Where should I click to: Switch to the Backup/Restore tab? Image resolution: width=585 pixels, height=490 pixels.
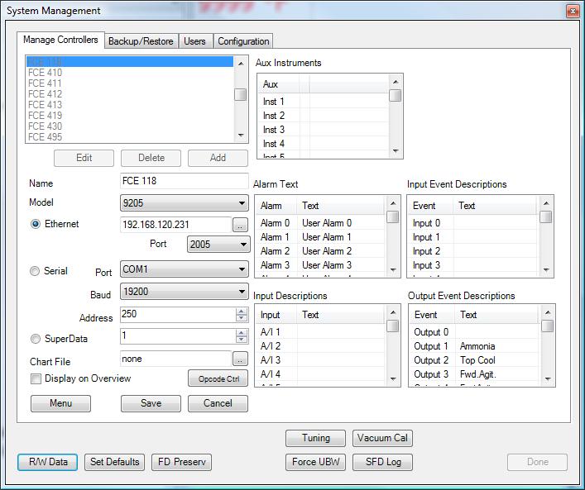pos(141,41)
